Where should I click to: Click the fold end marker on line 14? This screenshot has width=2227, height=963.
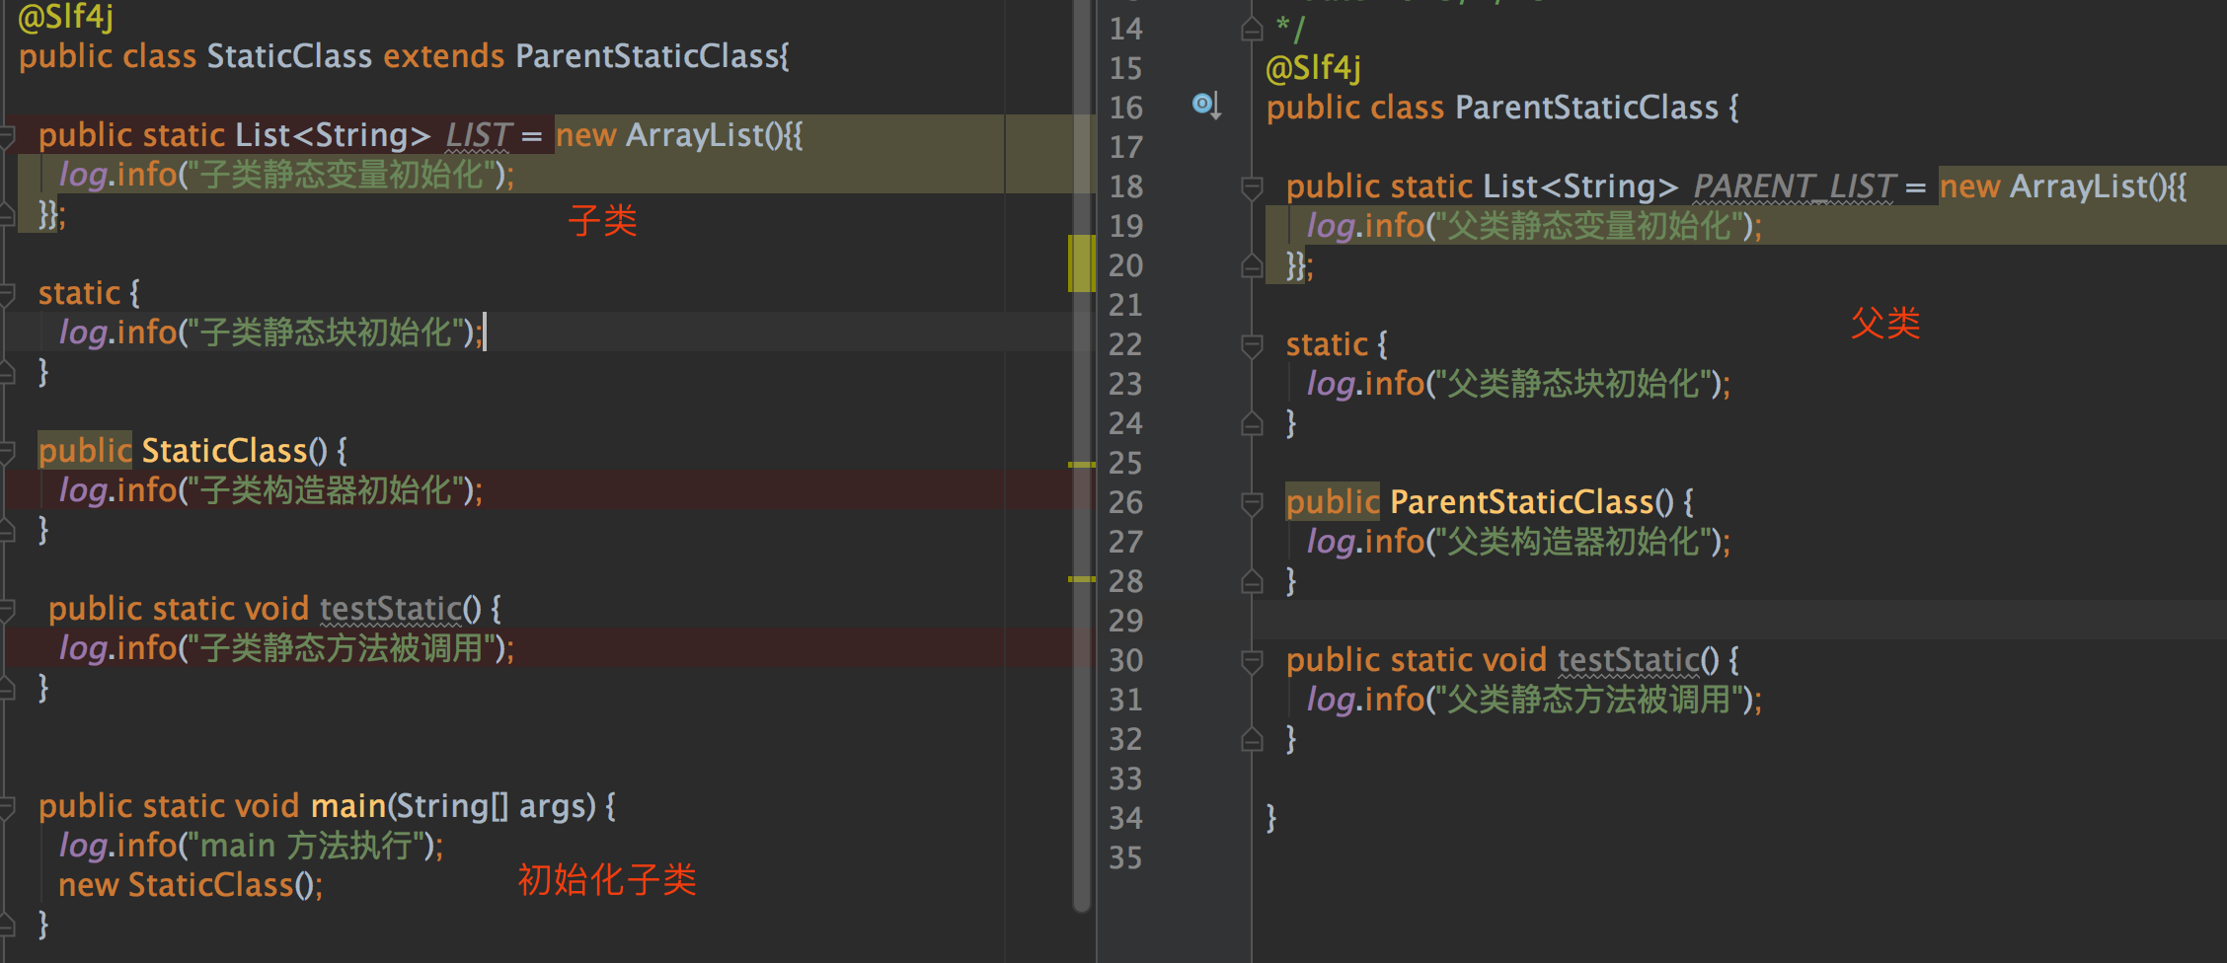click(1252, 30)
